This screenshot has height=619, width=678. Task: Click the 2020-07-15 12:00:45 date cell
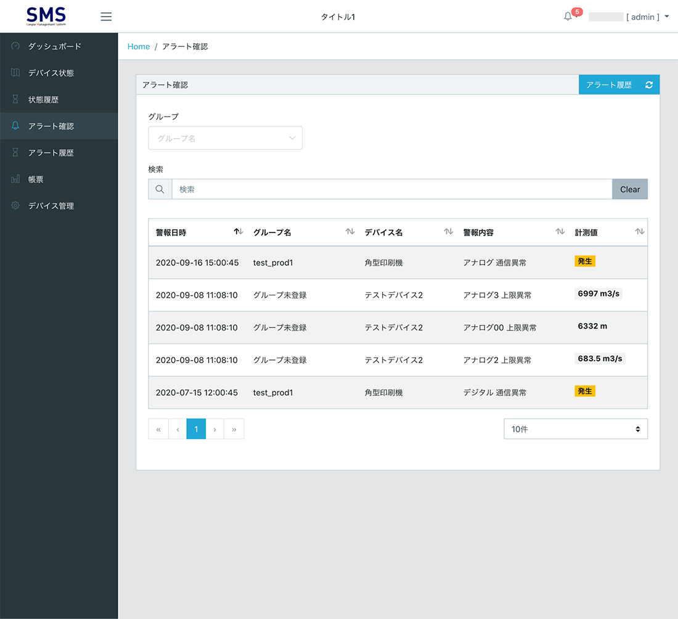point(197,392)
